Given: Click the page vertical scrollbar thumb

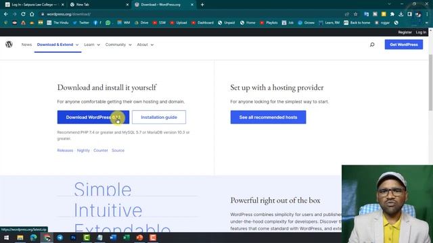Looking at the screenshot, I should (430, 82).
